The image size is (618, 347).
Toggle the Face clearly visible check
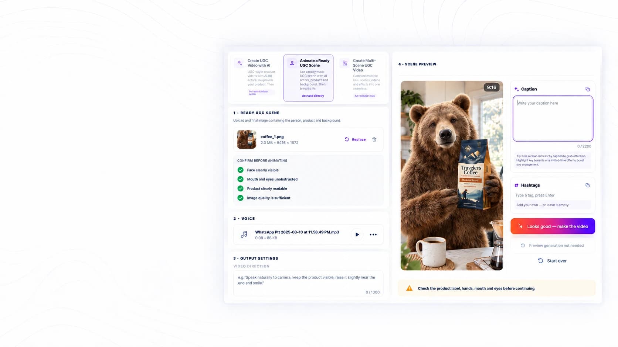[241, 170]
